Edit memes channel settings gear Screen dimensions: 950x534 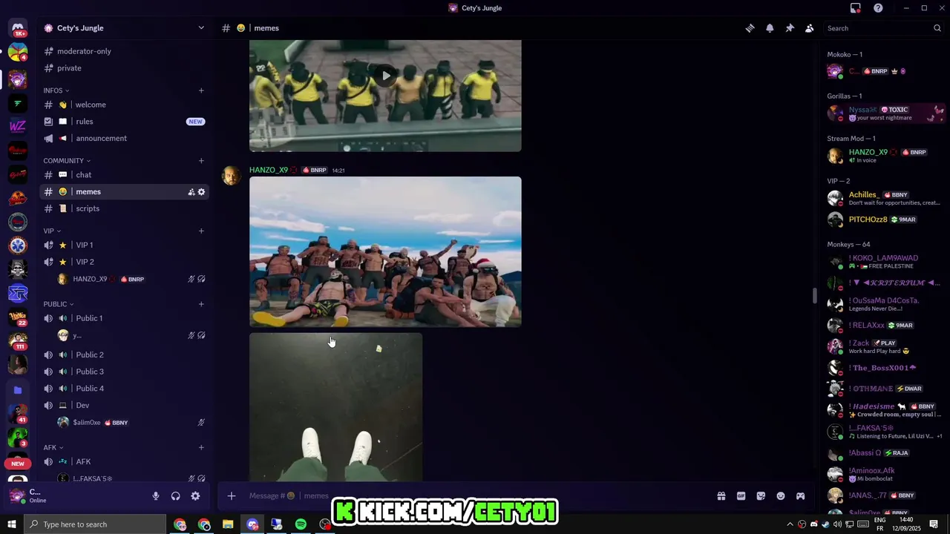[x=201, y=192]
